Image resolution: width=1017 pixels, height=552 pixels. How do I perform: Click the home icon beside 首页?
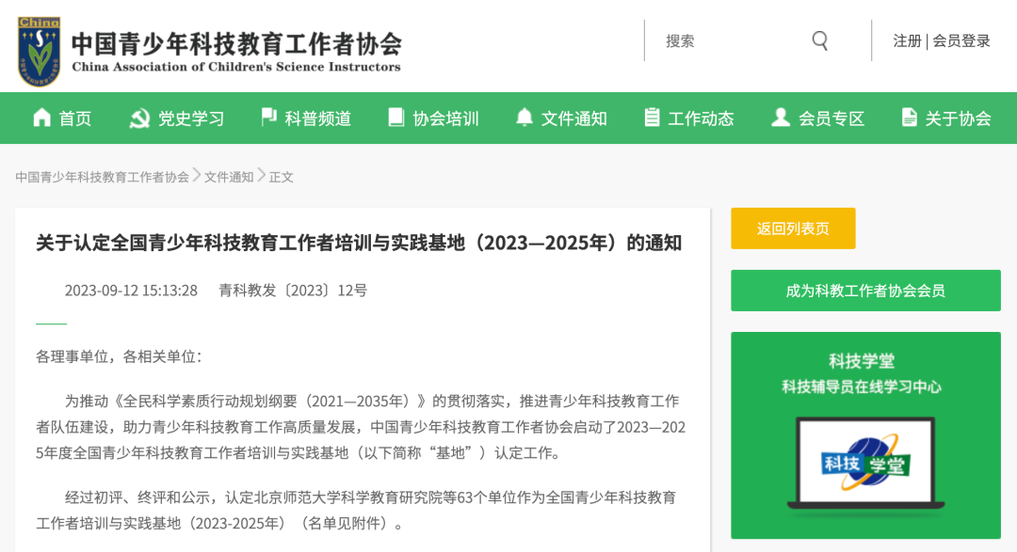coord(42,118)
